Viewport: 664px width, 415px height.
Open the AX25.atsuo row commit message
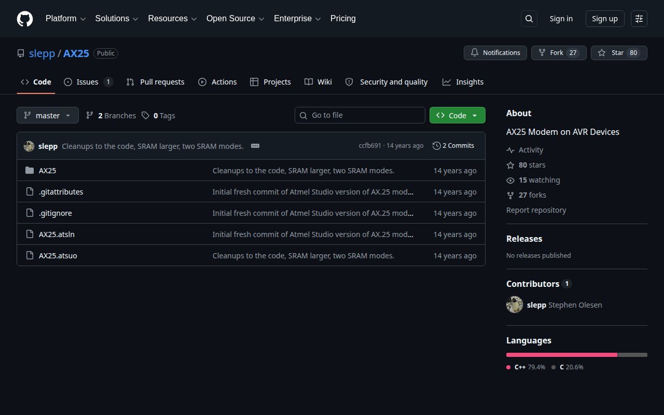pyautogui.click(x=303, y=255)
